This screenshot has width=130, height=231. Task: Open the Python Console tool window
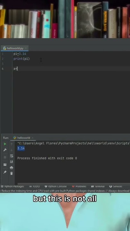point(56,186)
